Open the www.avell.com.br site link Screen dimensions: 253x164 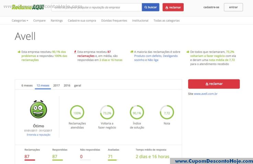pyautogui.click(x=206, y=94)
